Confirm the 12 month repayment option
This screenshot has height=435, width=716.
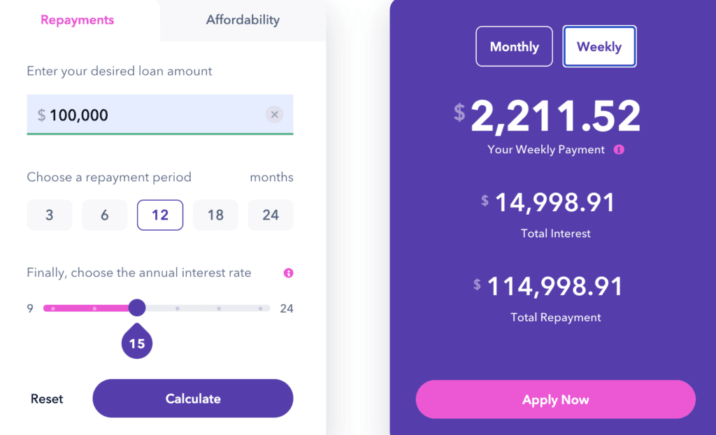point(159,215)
